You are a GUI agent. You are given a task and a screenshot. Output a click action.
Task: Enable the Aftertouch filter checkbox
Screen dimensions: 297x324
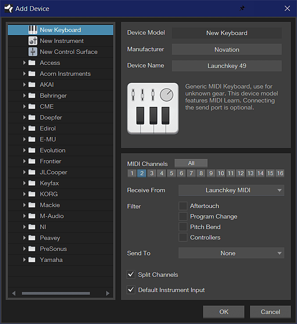(x=183, y=206)
